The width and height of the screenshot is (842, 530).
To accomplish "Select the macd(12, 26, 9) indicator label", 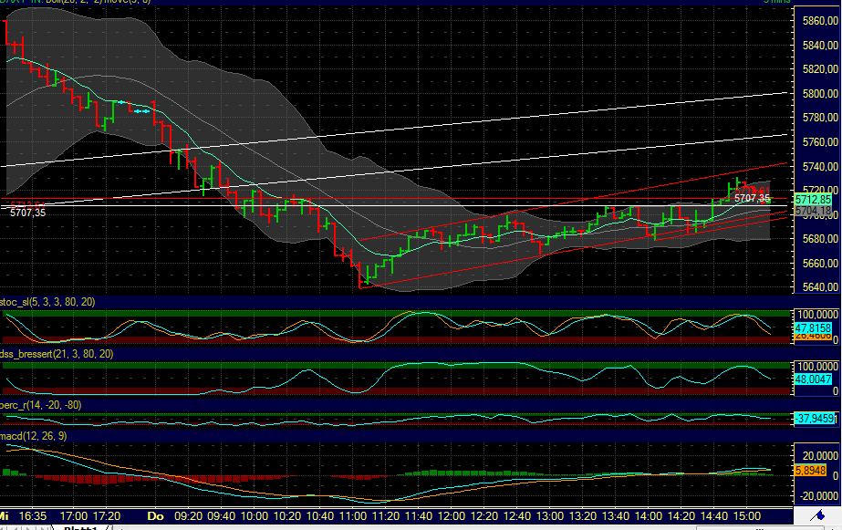I will pyautogui.click(x=34, y=435).
